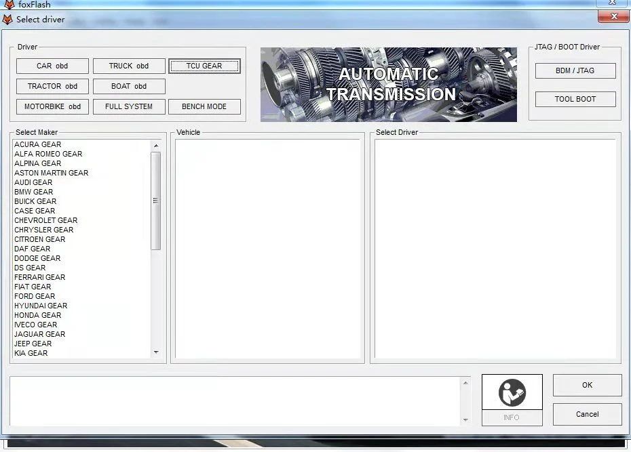Image resolution: width=631 pixels, height=452 pixels.
Task: Choose the TRACTOR obd driver button
Action: pos(52,86)
